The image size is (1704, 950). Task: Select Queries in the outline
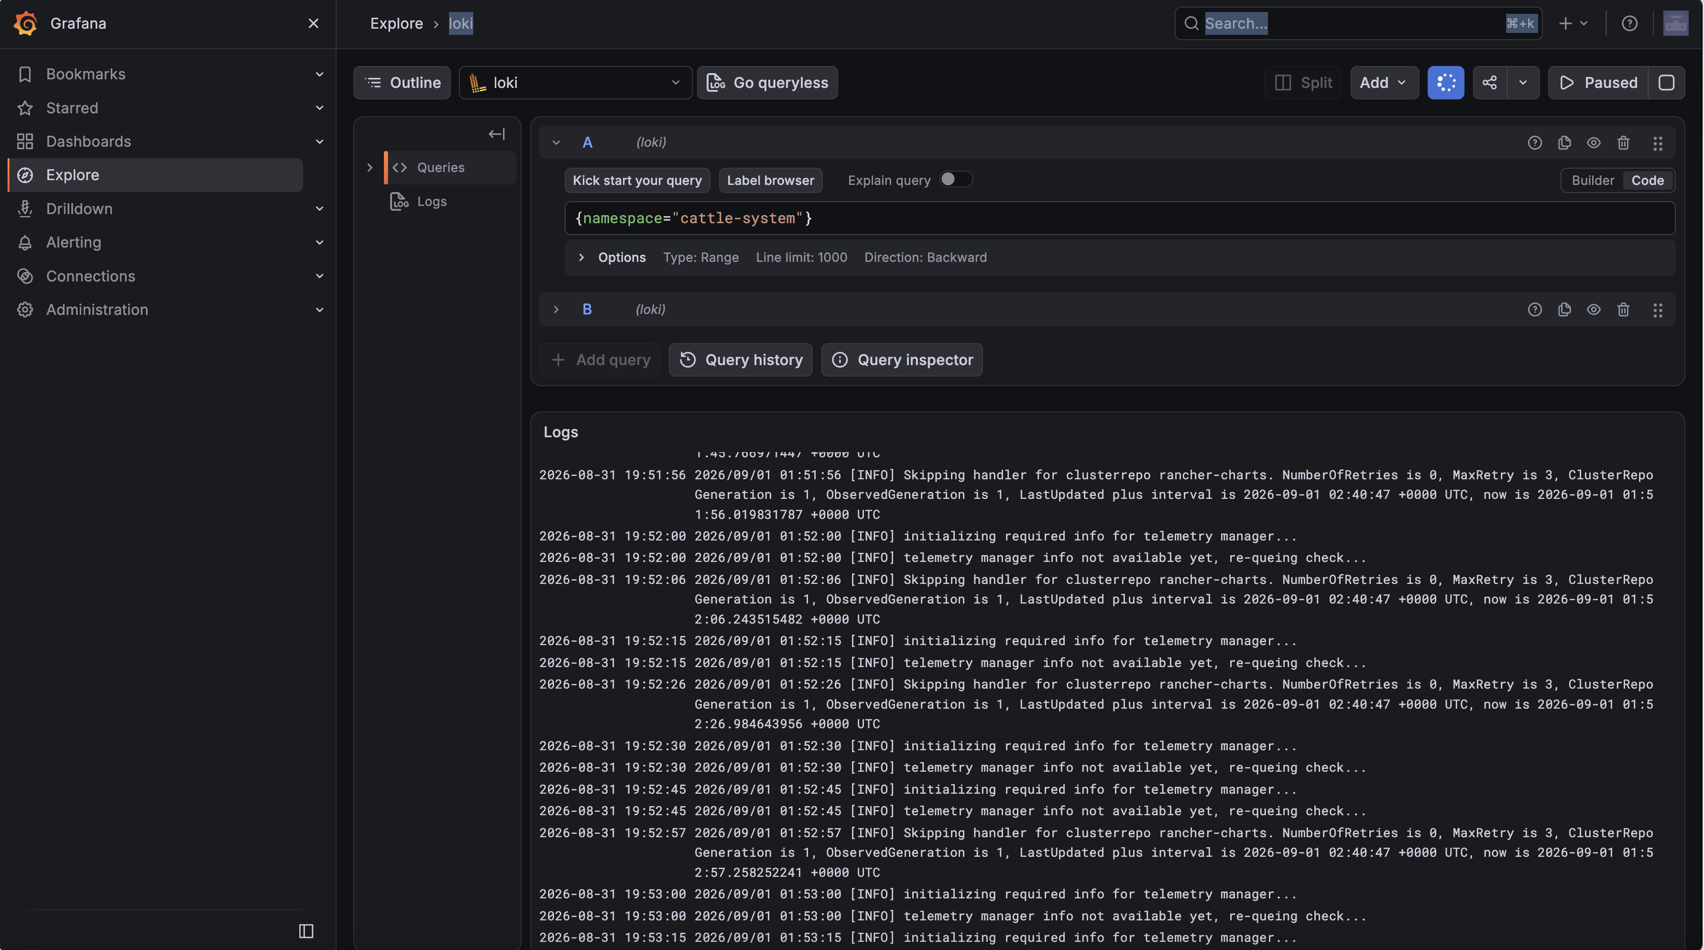coord(450,168)
